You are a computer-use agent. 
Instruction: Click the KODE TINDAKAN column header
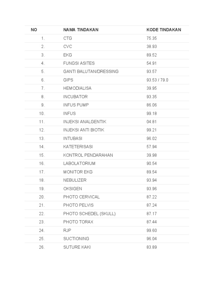click(164, 30)
